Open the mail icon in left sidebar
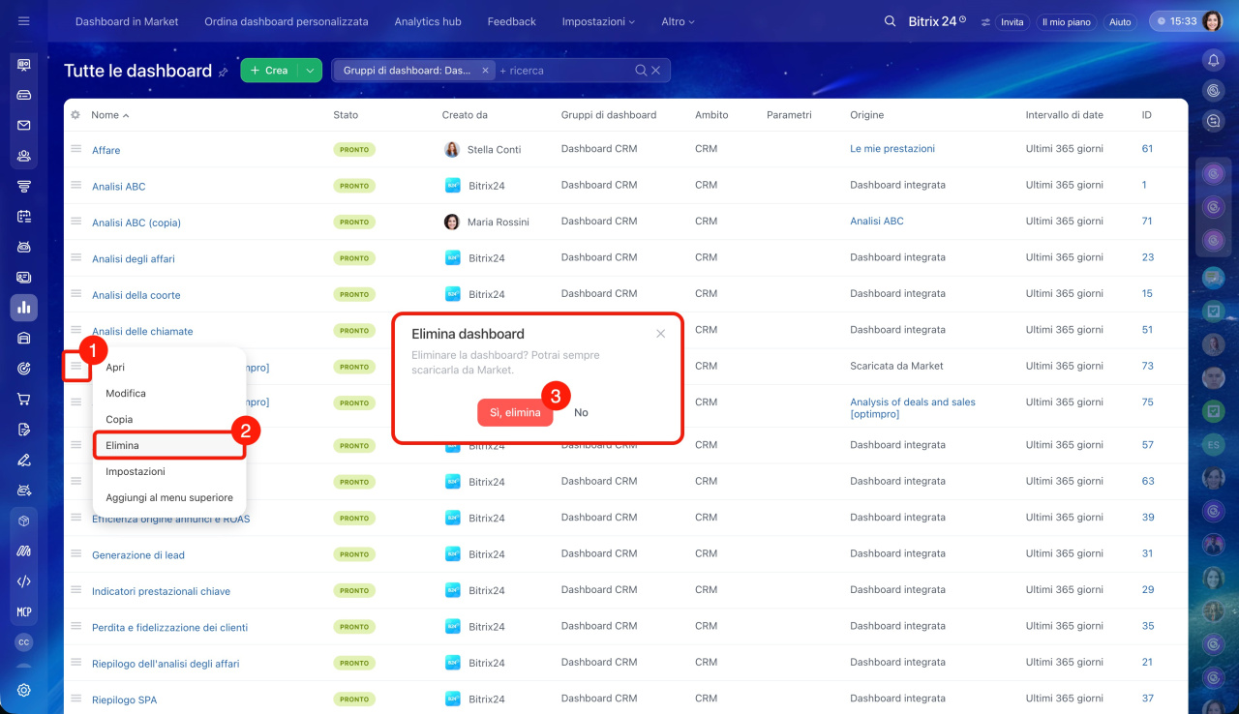This screenshot has height=714, width=1239. point(24,125)
